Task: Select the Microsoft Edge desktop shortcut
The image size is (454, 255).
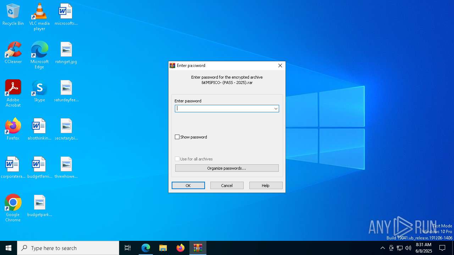Action: [x=39, y=55]
